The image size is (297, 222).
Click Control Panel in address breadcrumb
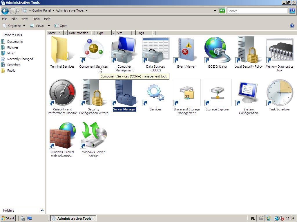41,10
